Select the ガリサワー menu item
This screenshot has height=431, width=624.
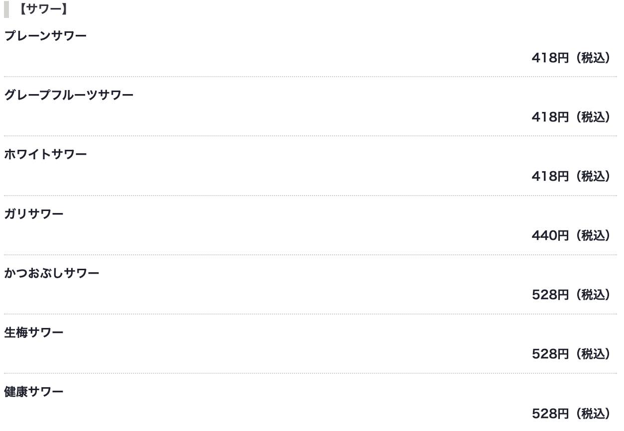point(34,214)
